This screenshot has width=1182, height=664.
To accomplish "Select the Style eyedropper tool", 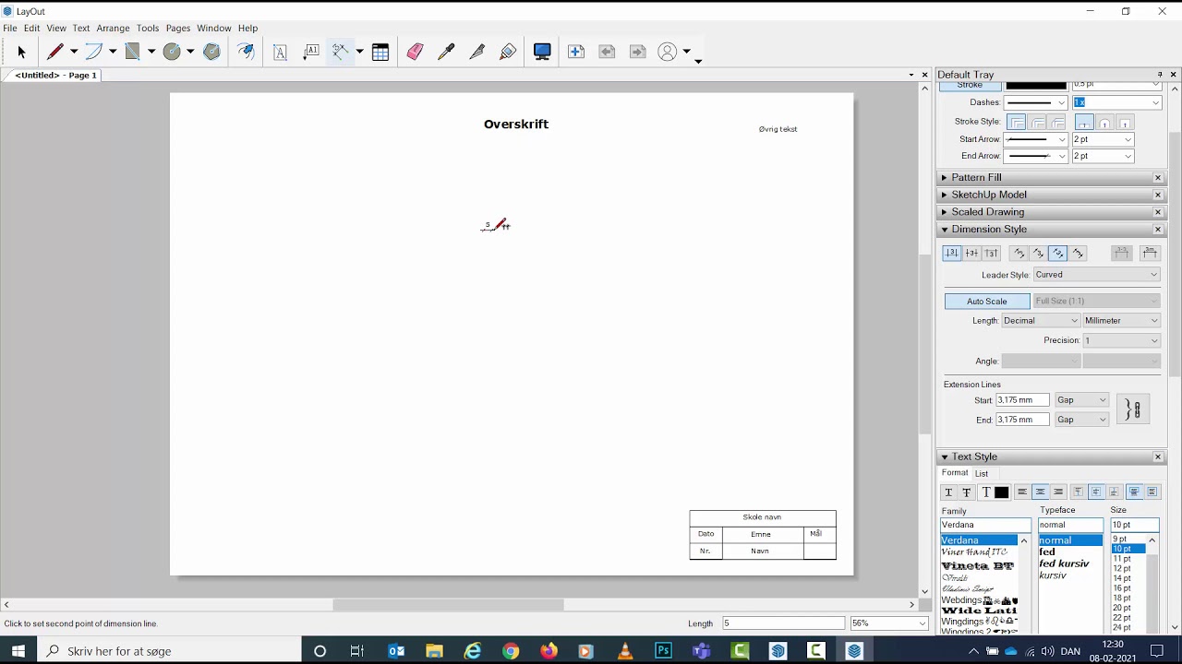I will tap(446, 53).
